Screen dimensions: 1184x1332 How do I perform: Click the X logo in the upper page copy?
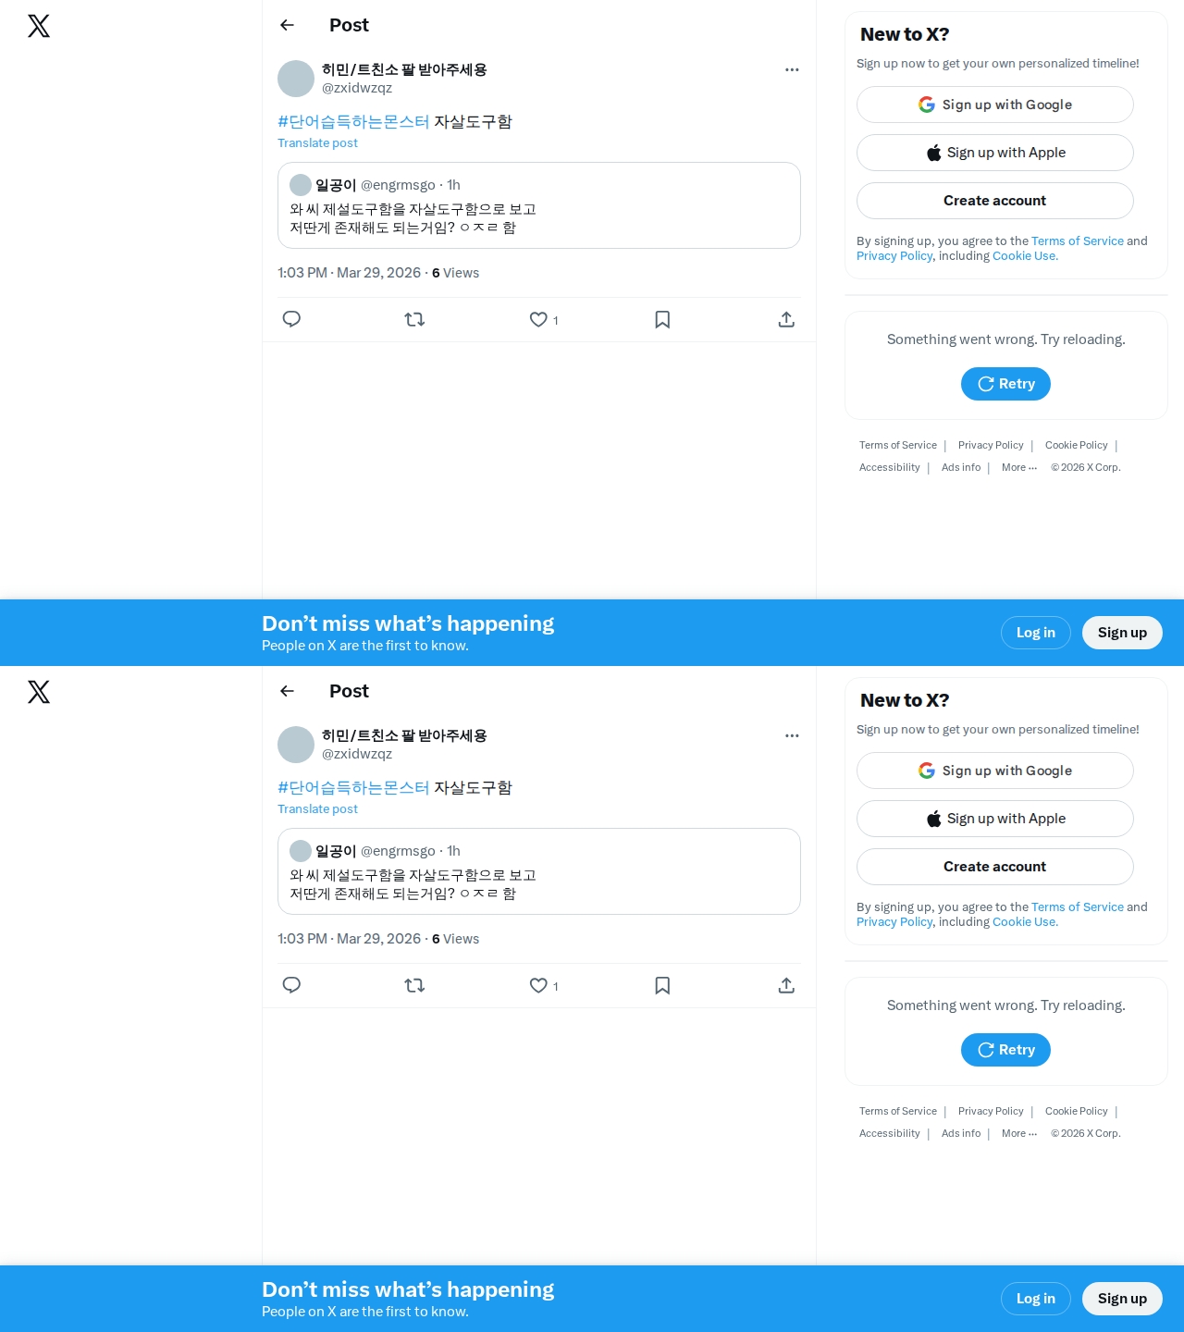[x=39, y=26]
